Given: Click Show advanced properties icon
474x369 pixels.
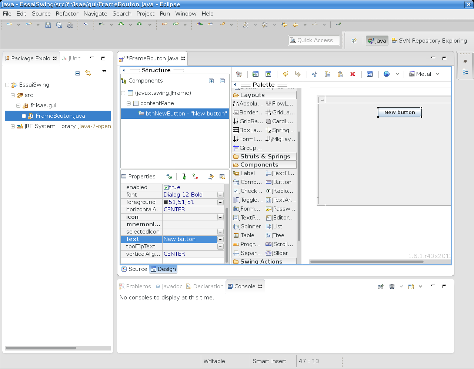Looking at the screenshot, I should [x=211, y=177].
